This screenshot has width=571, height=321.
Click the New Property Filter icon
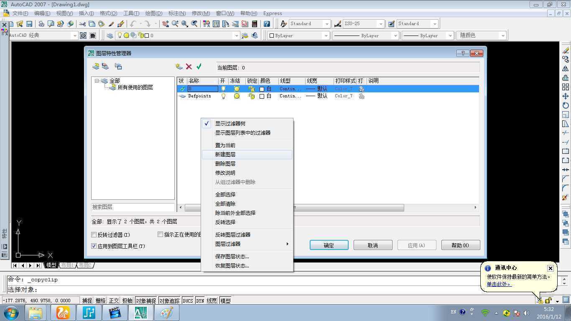coord(96,66)
